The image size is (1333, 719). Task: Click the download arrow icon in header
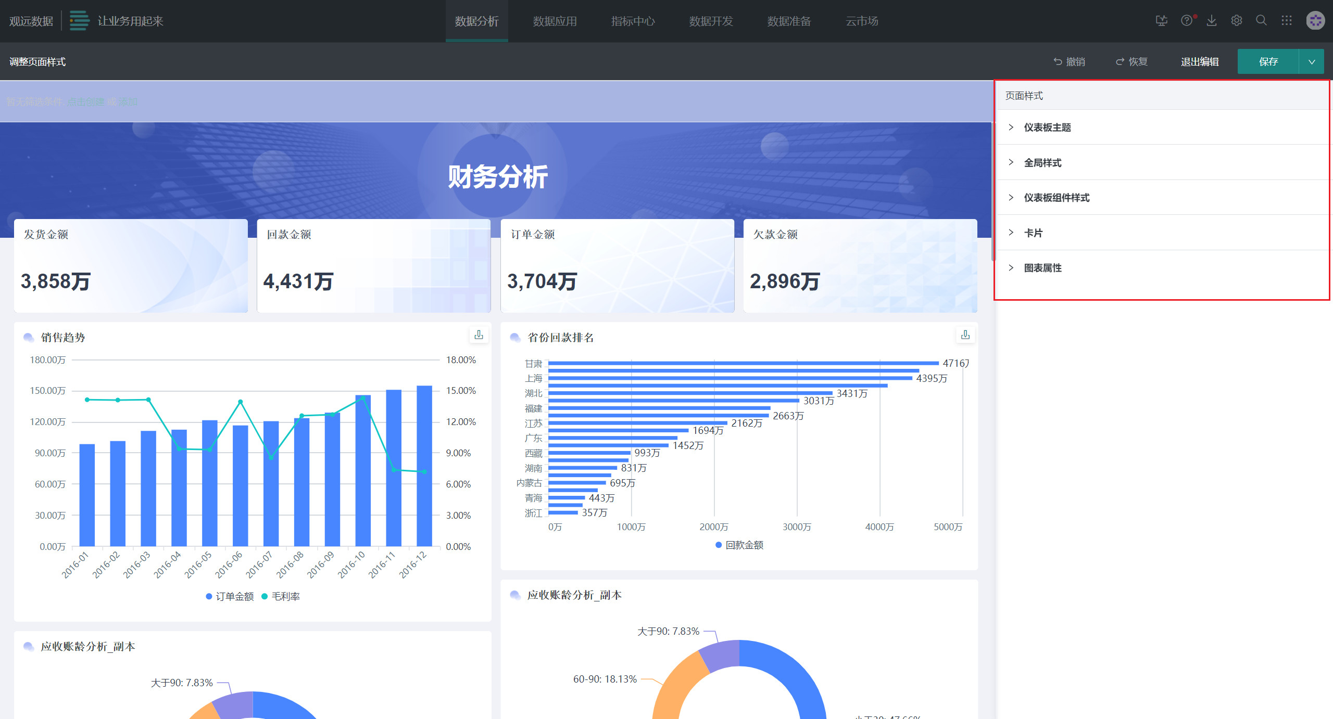[x=1212, y=21]
